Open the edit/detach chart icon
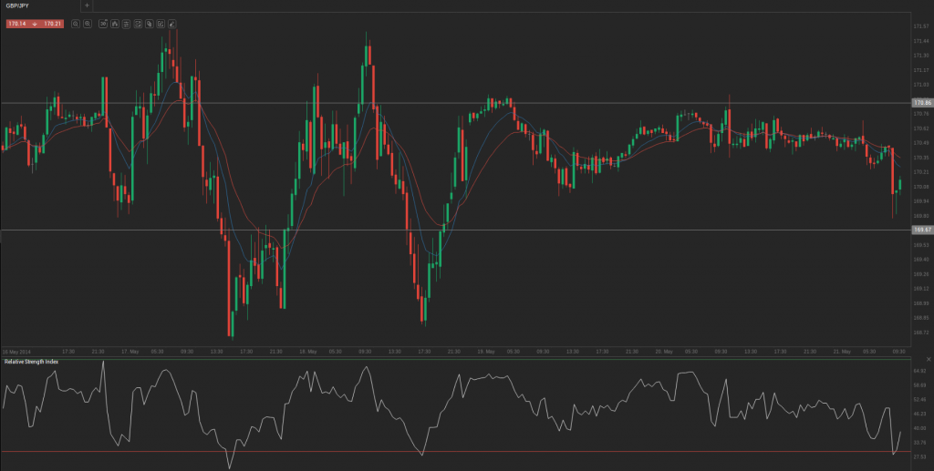 [x=161, y=24]
